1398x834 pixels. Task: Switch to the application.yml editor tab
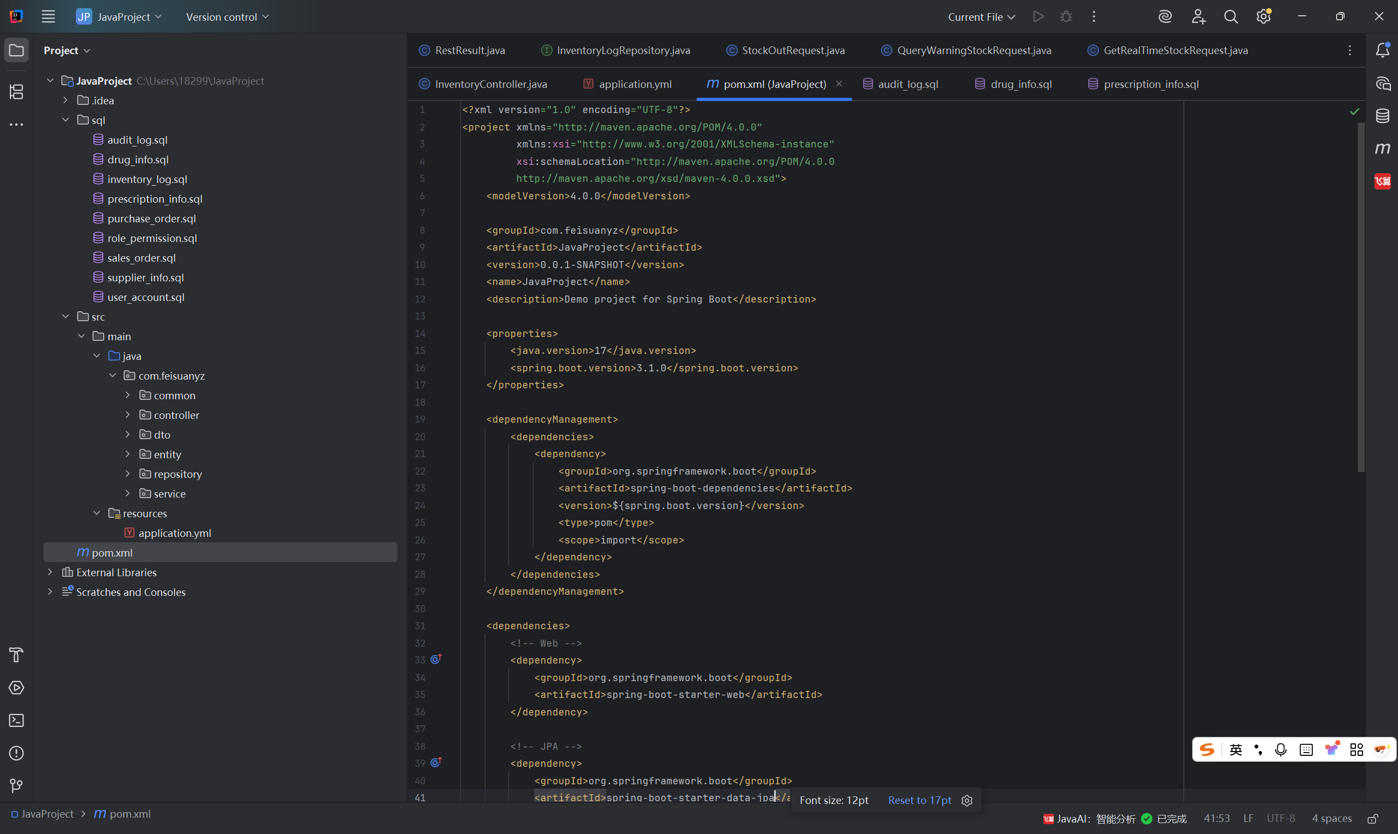coord(634,84)
